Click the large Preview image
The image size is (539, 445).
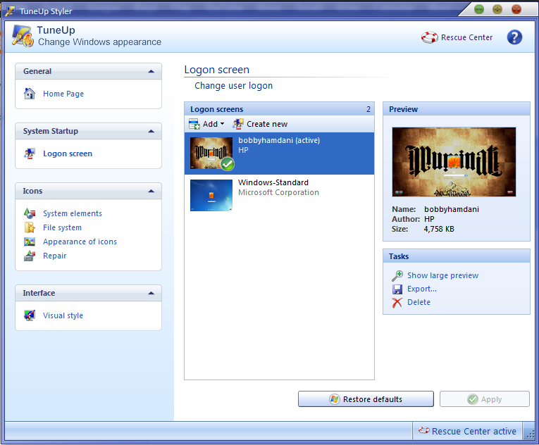[454, 162]
